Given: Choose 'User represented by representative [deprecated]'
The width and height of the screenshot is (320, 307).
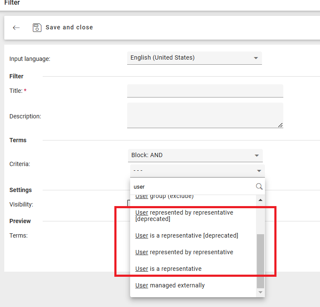Looking at the screenshot, I should (184, 215).
